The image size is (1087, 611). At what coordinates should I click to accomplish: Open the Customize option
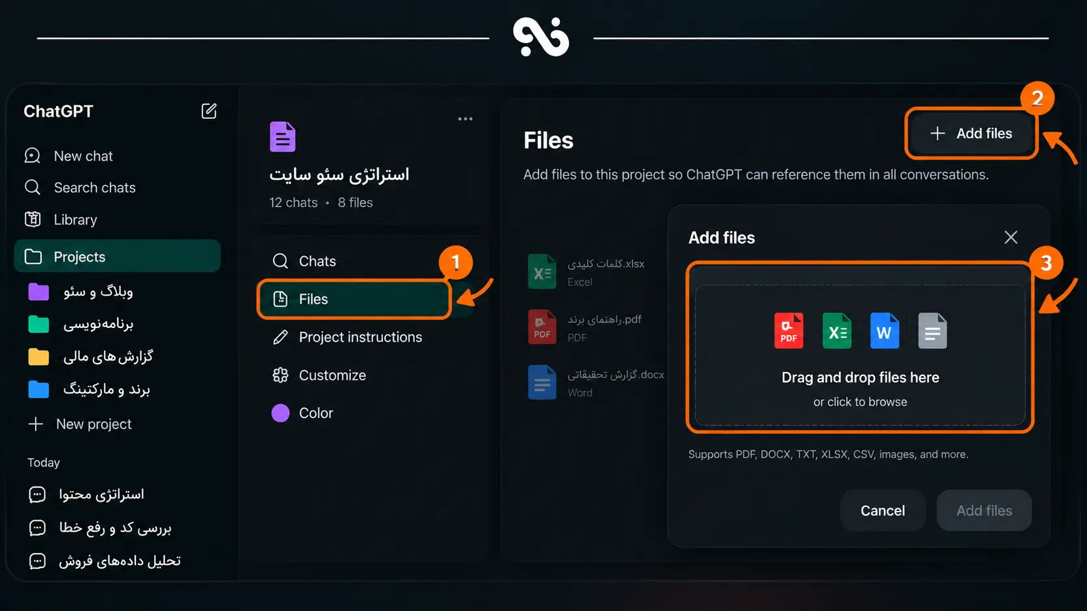coord(319,375)
